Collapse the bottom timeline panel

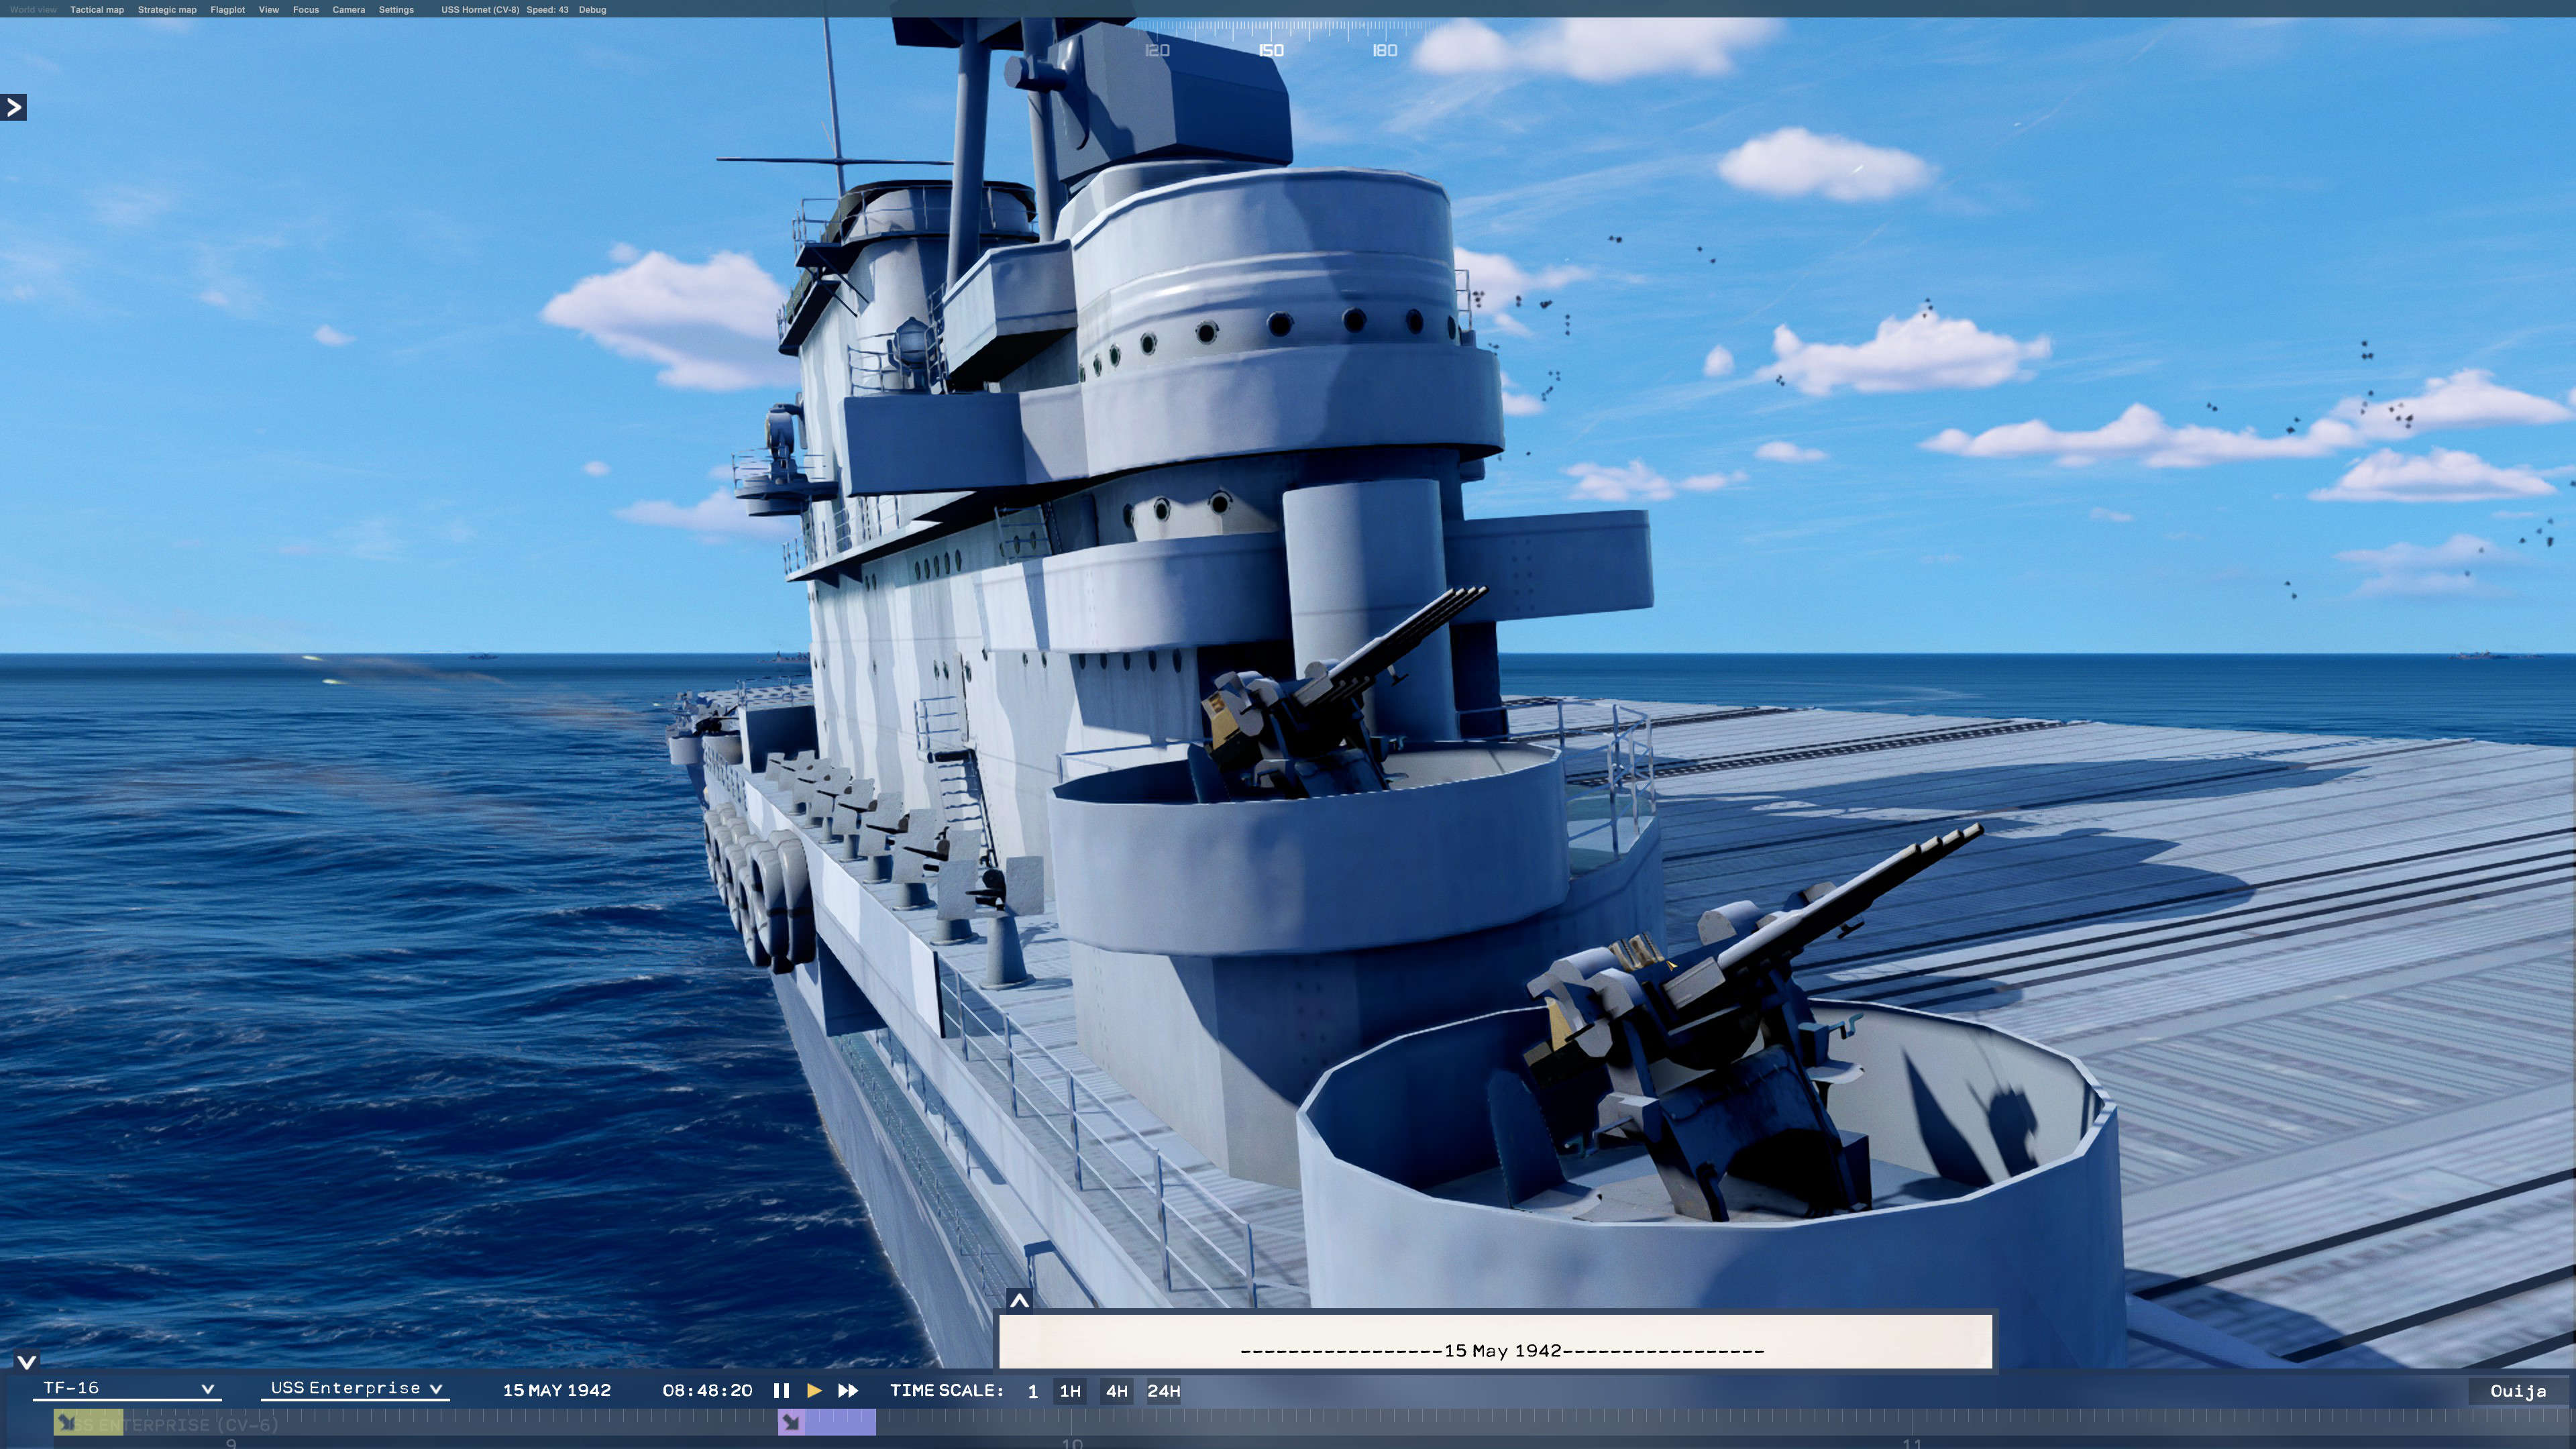pyautogui.click(x=25, y=1360)
